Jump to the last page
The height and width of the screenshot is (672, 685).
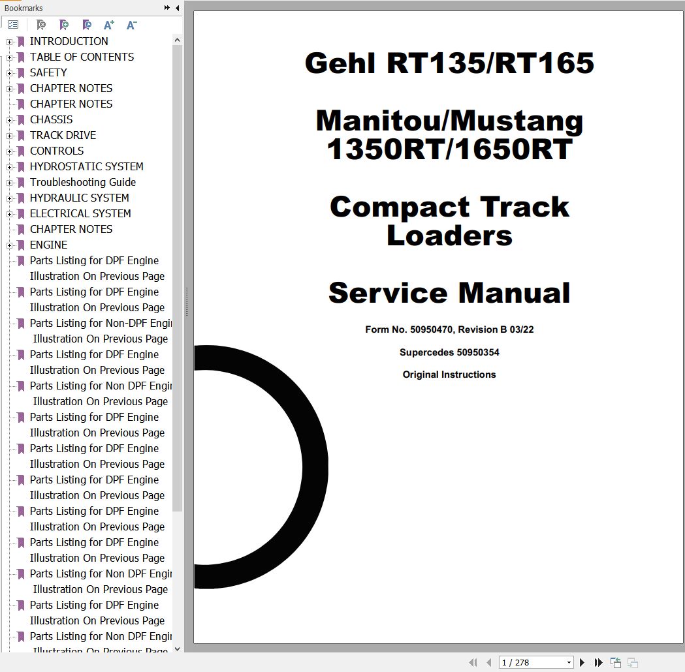click(599, 662)
